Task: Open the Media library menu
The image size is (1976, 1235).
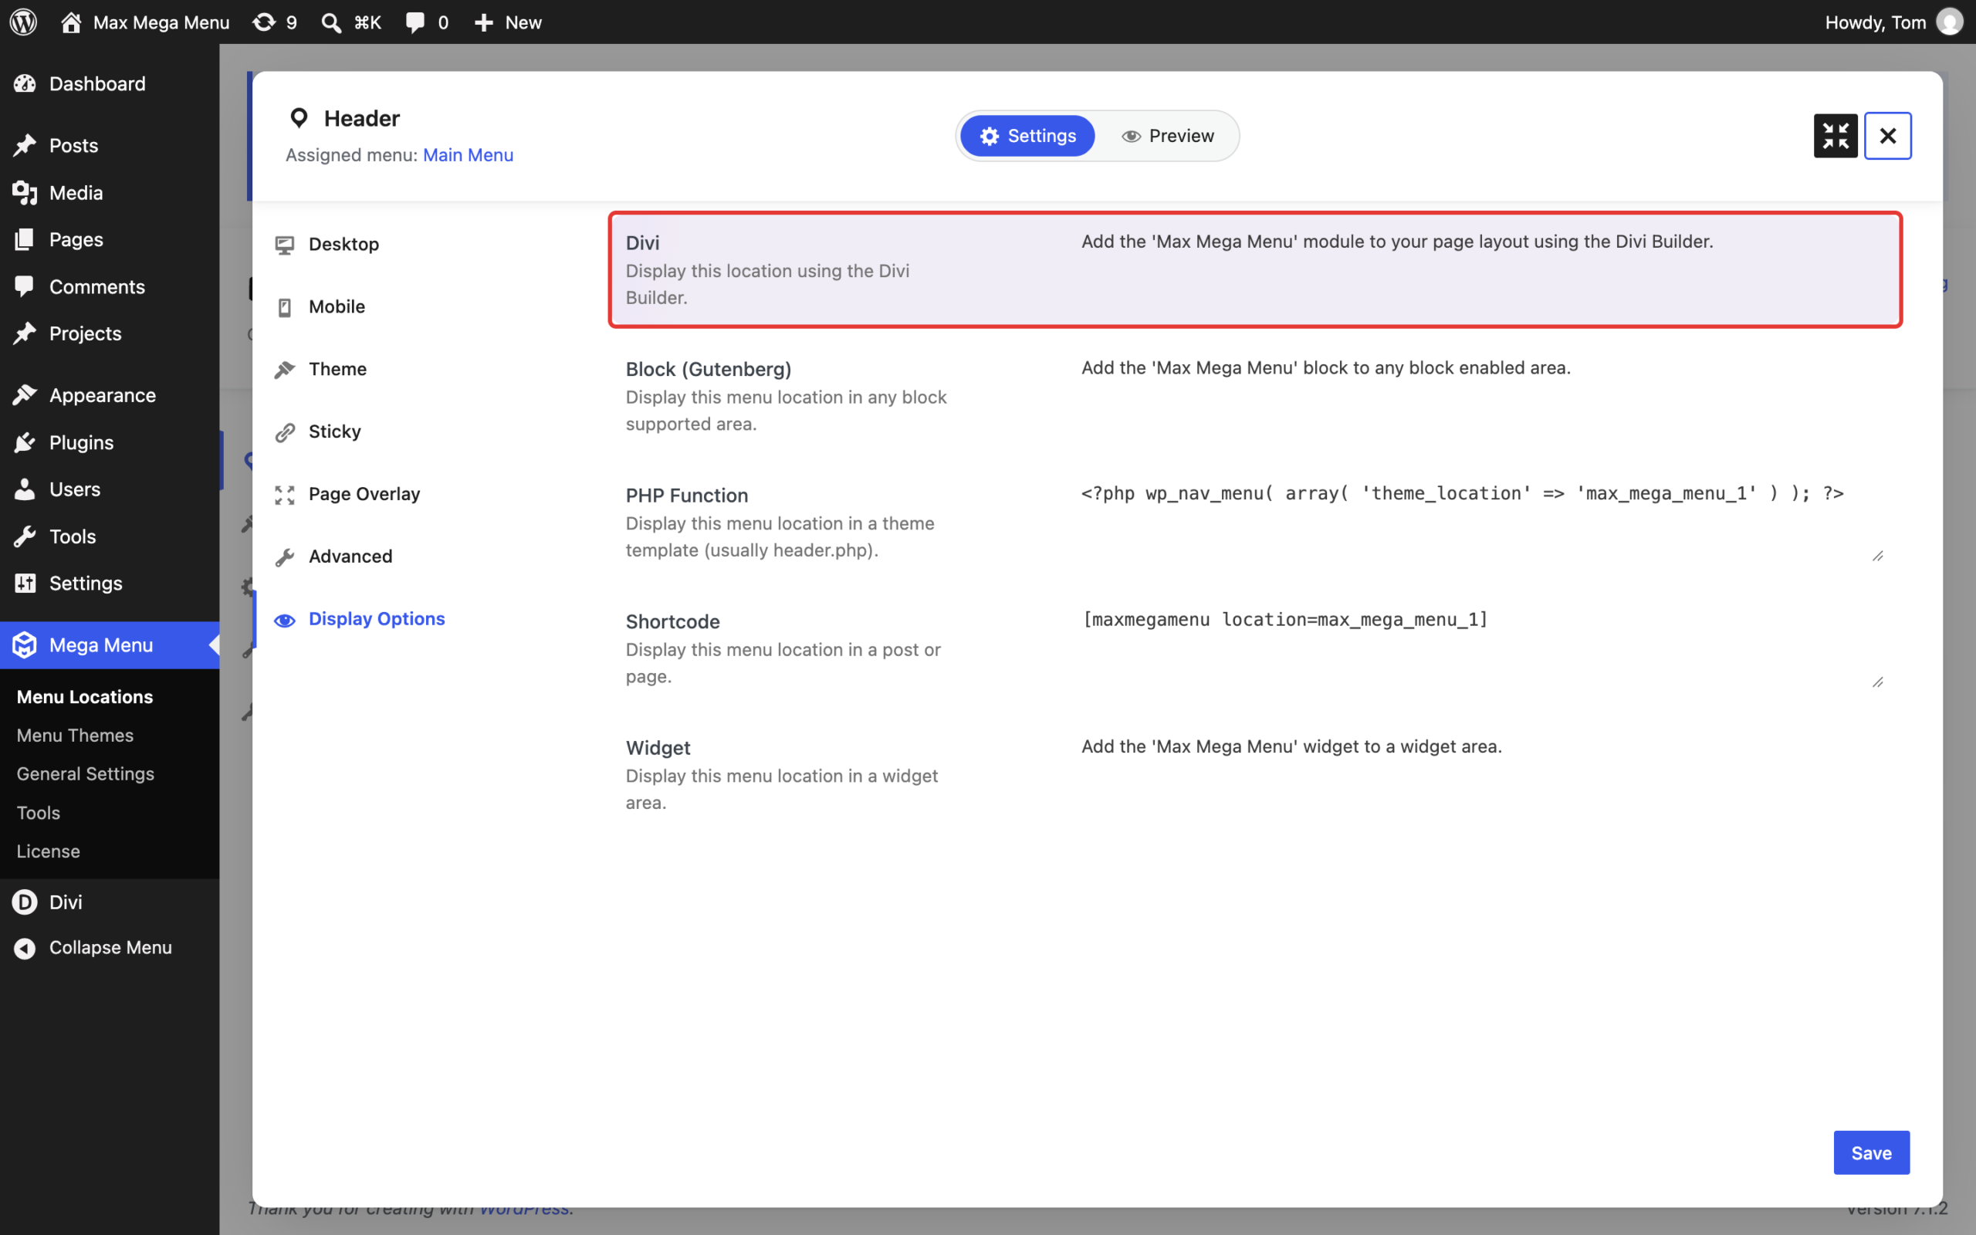Action: [x=110, y=193]
